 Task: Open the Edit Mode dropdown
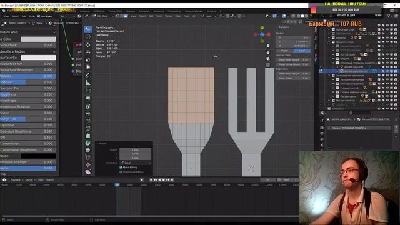pyautogui.click(x=103, y=16)
